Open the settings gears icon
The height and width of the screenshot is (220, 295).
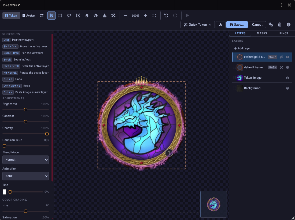[271, 25]
